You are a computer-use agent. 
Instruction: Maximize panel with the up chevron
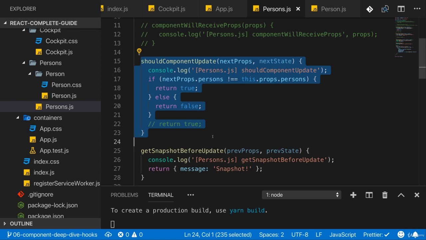tap(401, 195)
